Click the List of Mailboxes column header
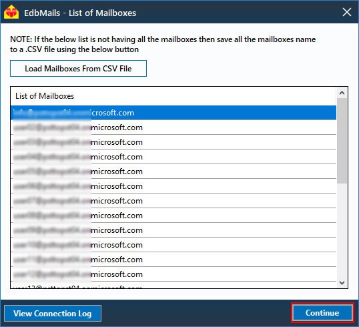Screen dimensions: 359x327 pyautogui.click(x=173, y=96)
